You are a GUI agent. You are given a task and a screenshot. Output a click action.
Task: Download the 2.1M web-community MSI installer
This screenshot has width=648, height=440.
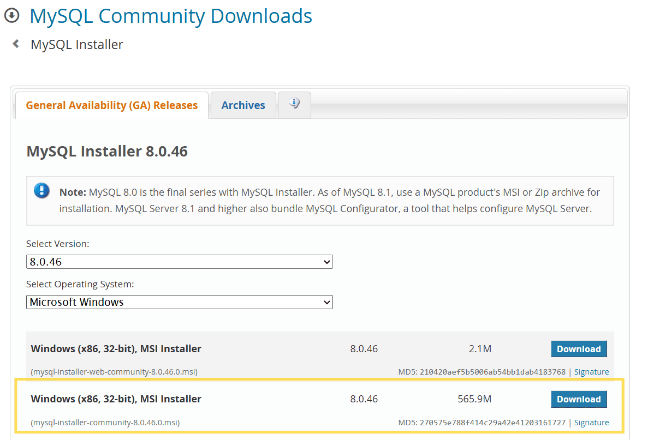pyautogui.click(x=579, y=349)
